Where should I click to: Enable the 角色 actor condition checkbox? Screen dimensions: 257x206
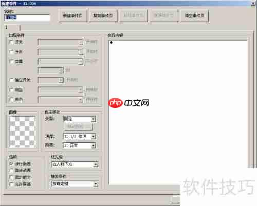pos(11,100)
